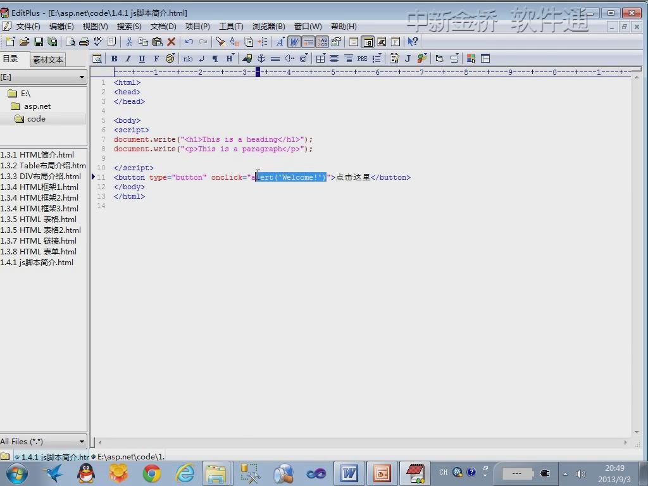Switch to the 目录 tab
The image size is (648, 486).
pyautogui.click(x=10, y=59)
